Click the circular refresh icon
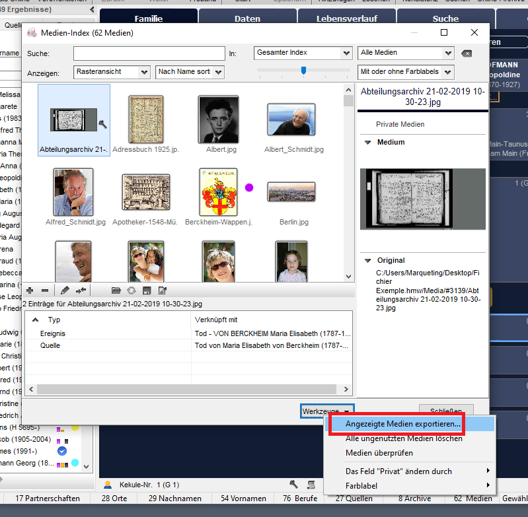 click(x=132, y=290)
